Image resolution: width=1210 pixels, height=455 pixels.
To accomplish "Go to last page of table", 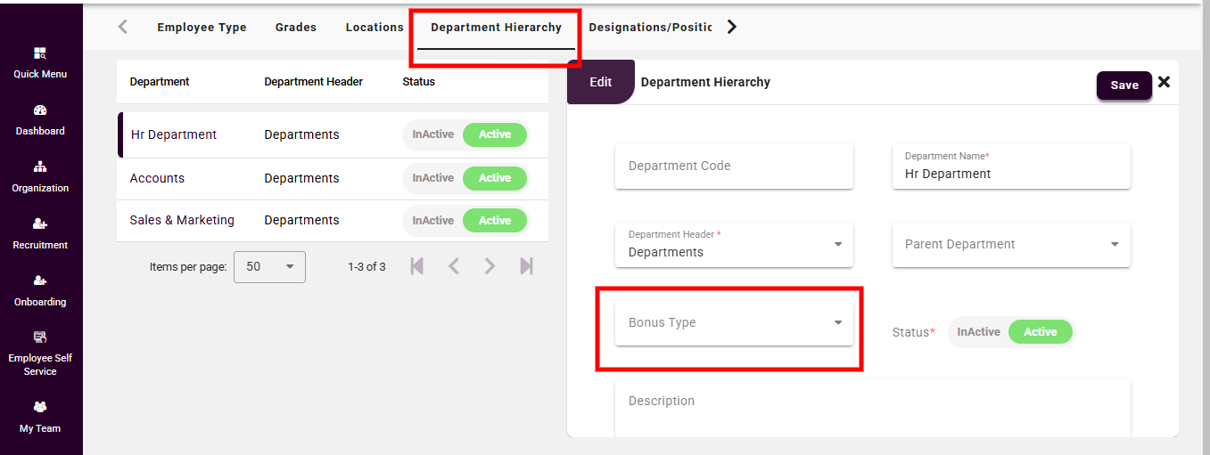I will [526, 266].
